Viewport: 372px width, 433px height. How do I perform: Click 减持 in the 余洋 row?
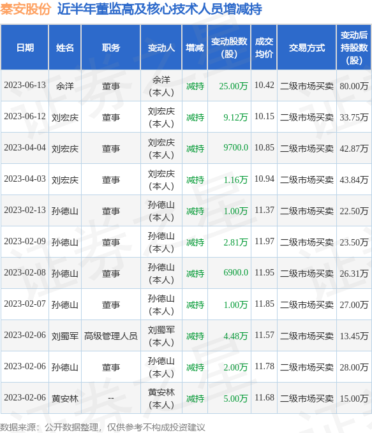[x=195, y=86]
